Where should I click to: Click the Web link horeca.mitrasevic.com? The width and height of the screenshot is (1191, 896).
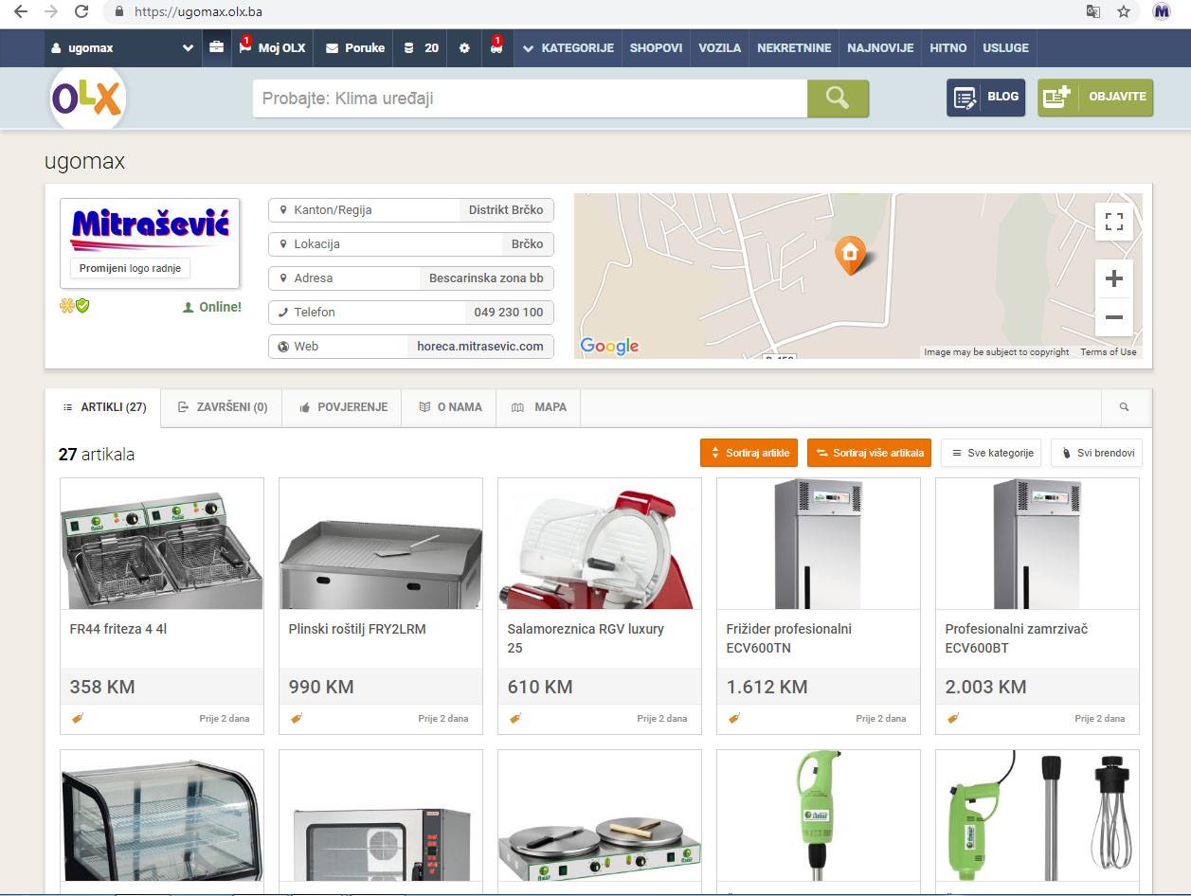[479, 347]
